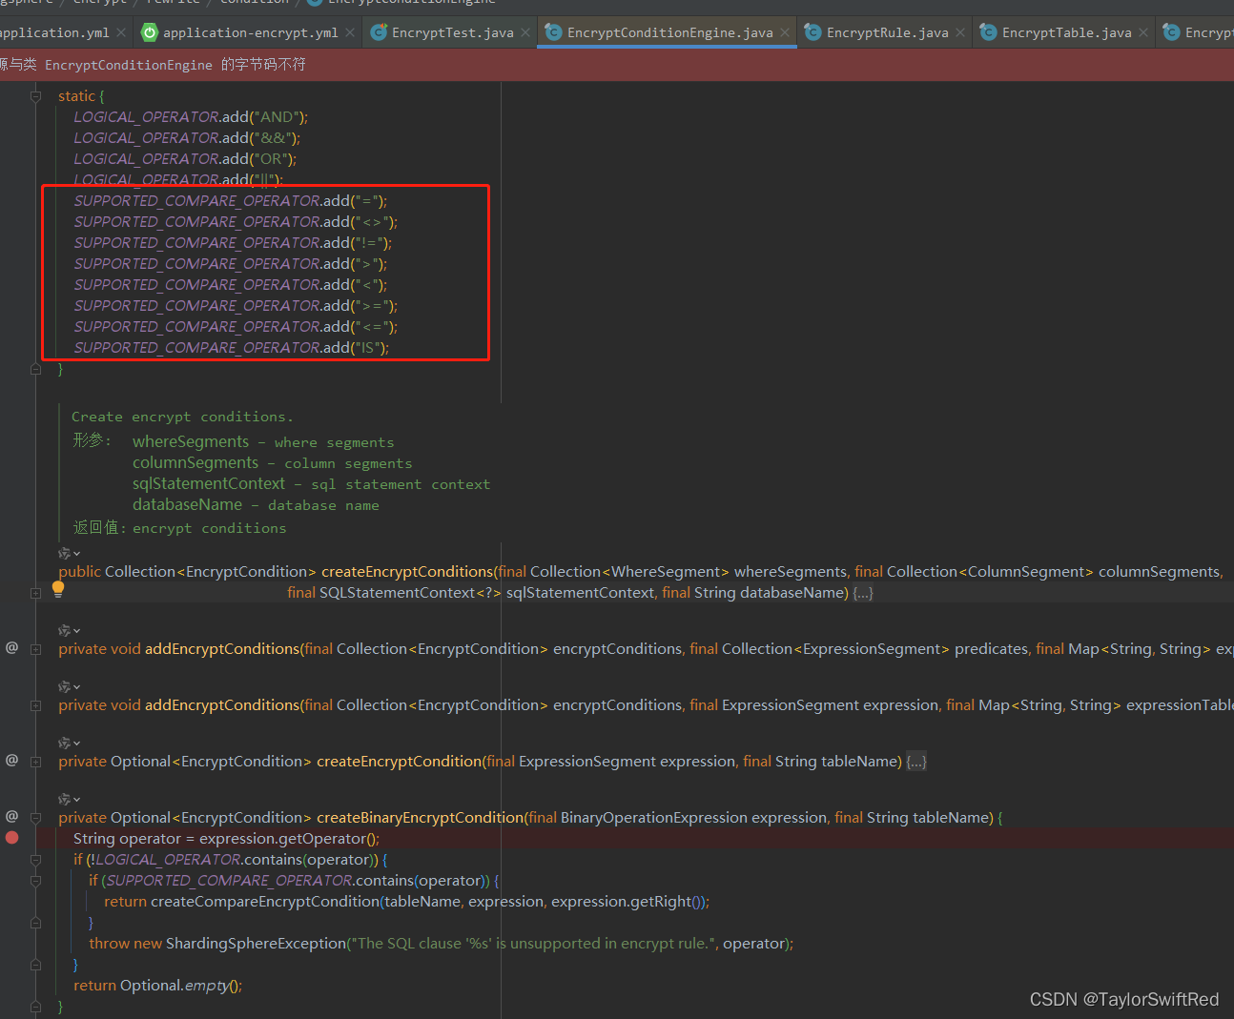Click the class icon on EncryptConditionEngine.java tab

point(553,32)
